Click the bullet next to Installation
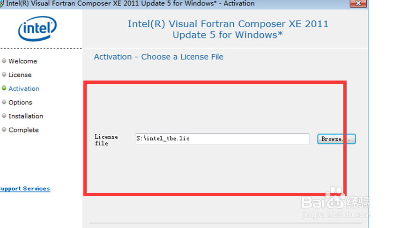The height and width of the screenshot is (228, 393). [x=4, y=116]
